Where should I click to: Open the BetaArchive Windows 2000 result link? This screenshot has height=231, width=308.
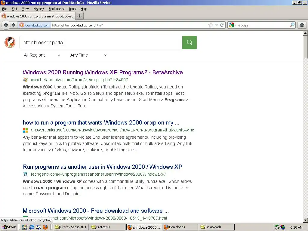pyautogui.click(x=103, y=72)
